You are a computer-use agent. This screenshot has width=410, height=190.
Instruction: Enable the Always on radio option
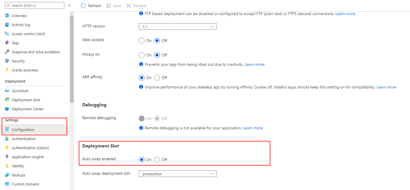[142, 55]
